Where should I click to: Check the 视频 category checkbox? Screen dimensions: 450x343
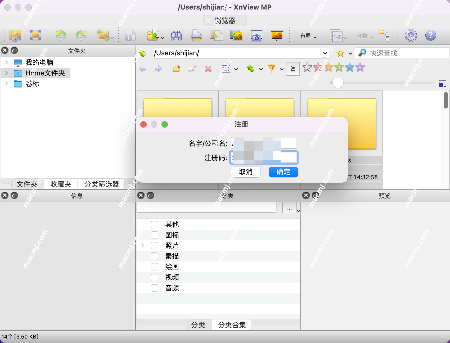click(155, 277)
